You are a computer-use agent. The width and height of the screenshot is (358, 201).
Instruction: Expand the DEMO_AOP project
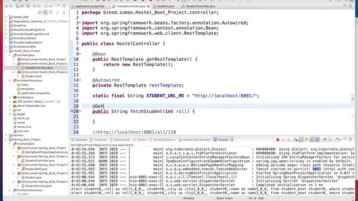(6, 17)
